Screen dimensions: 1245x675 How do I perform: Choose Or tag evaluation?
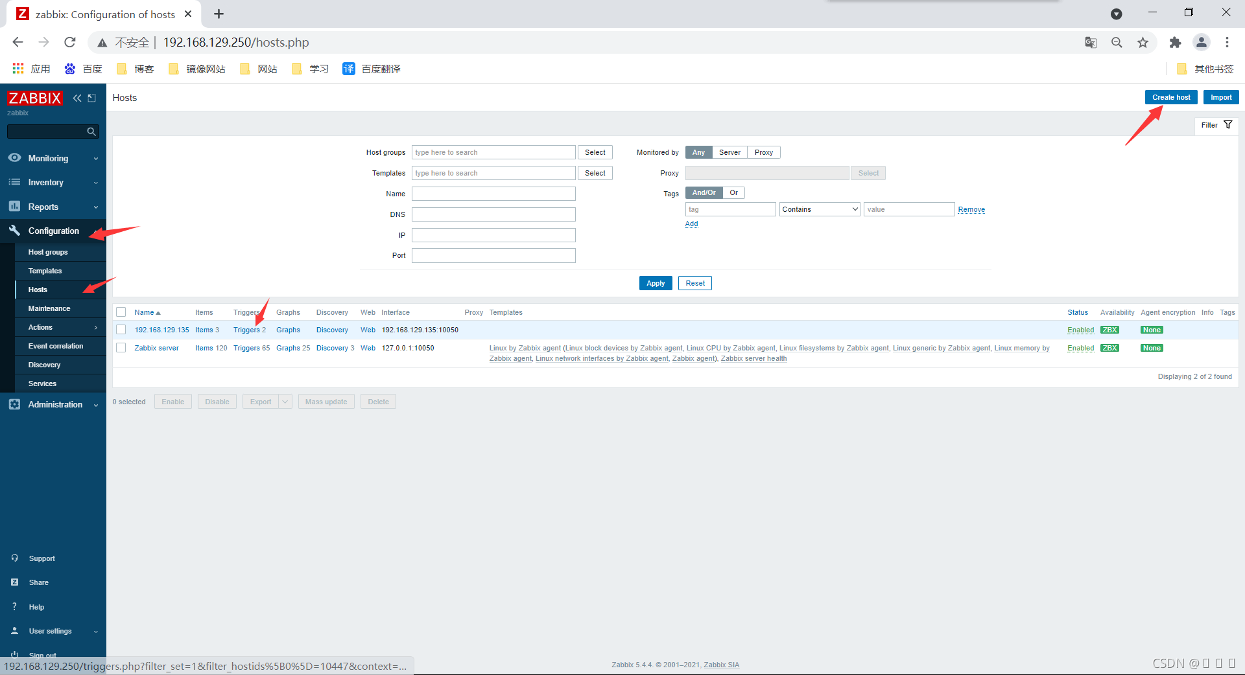coord(733,192)
